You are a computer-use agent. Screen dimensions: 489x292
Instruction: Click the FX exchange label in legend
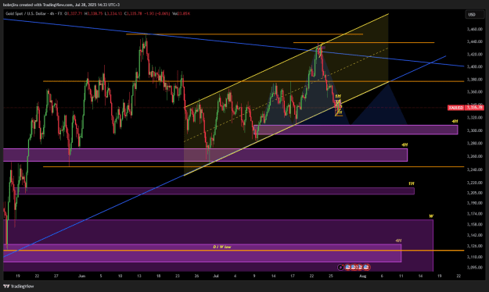pyautogui.click(x=60, y=14)
